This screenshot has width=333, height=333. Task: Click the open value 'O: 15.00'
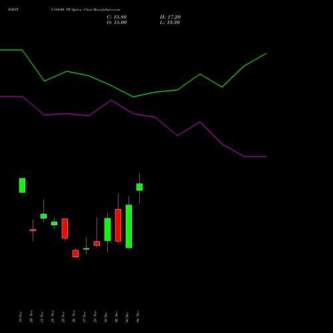point(117,23)
